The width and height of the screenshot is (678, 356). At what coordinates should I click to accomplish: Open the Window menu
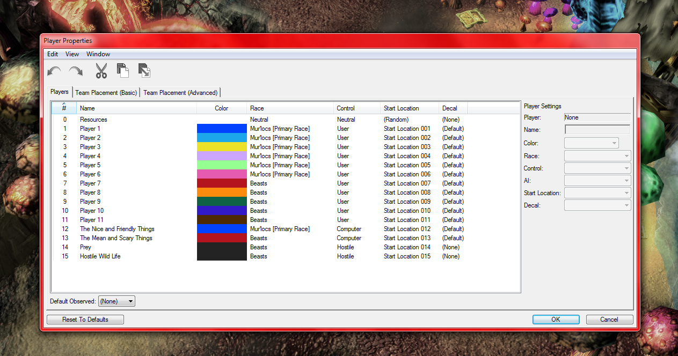(x=98, y=54)
